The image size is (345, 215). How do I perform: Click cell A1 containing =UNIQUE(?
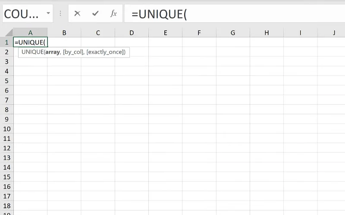click(x=30, y=42)
